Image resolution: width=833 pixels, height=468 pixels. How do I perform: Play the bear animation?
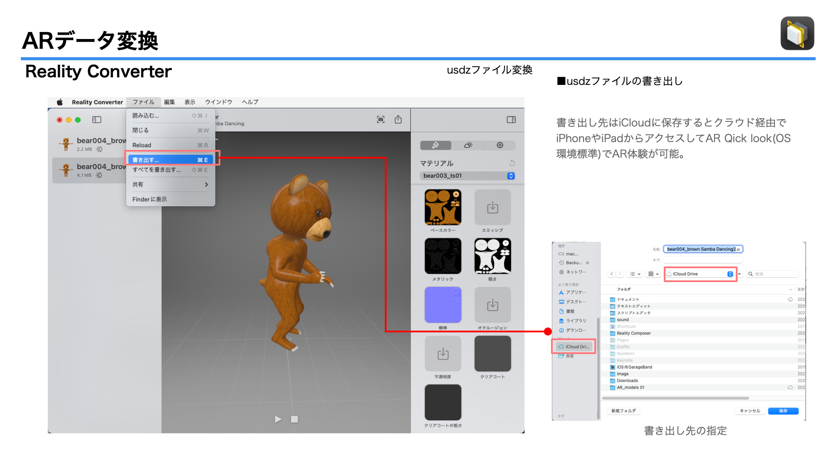[x=278, y=419]
